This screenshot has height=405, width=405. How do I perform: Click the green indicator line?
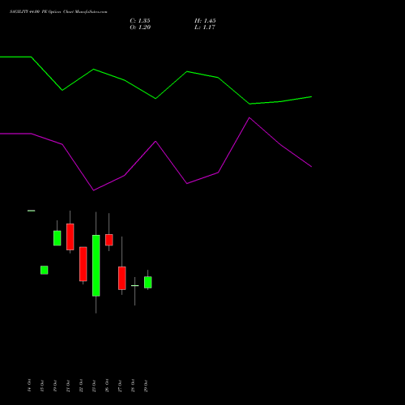pos(156,98)
